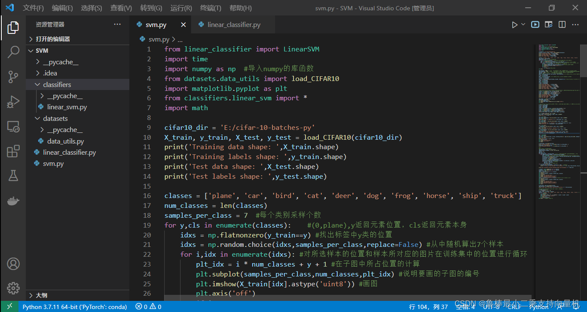Click 'truck' in the classes list

click(x=504, y=196)
